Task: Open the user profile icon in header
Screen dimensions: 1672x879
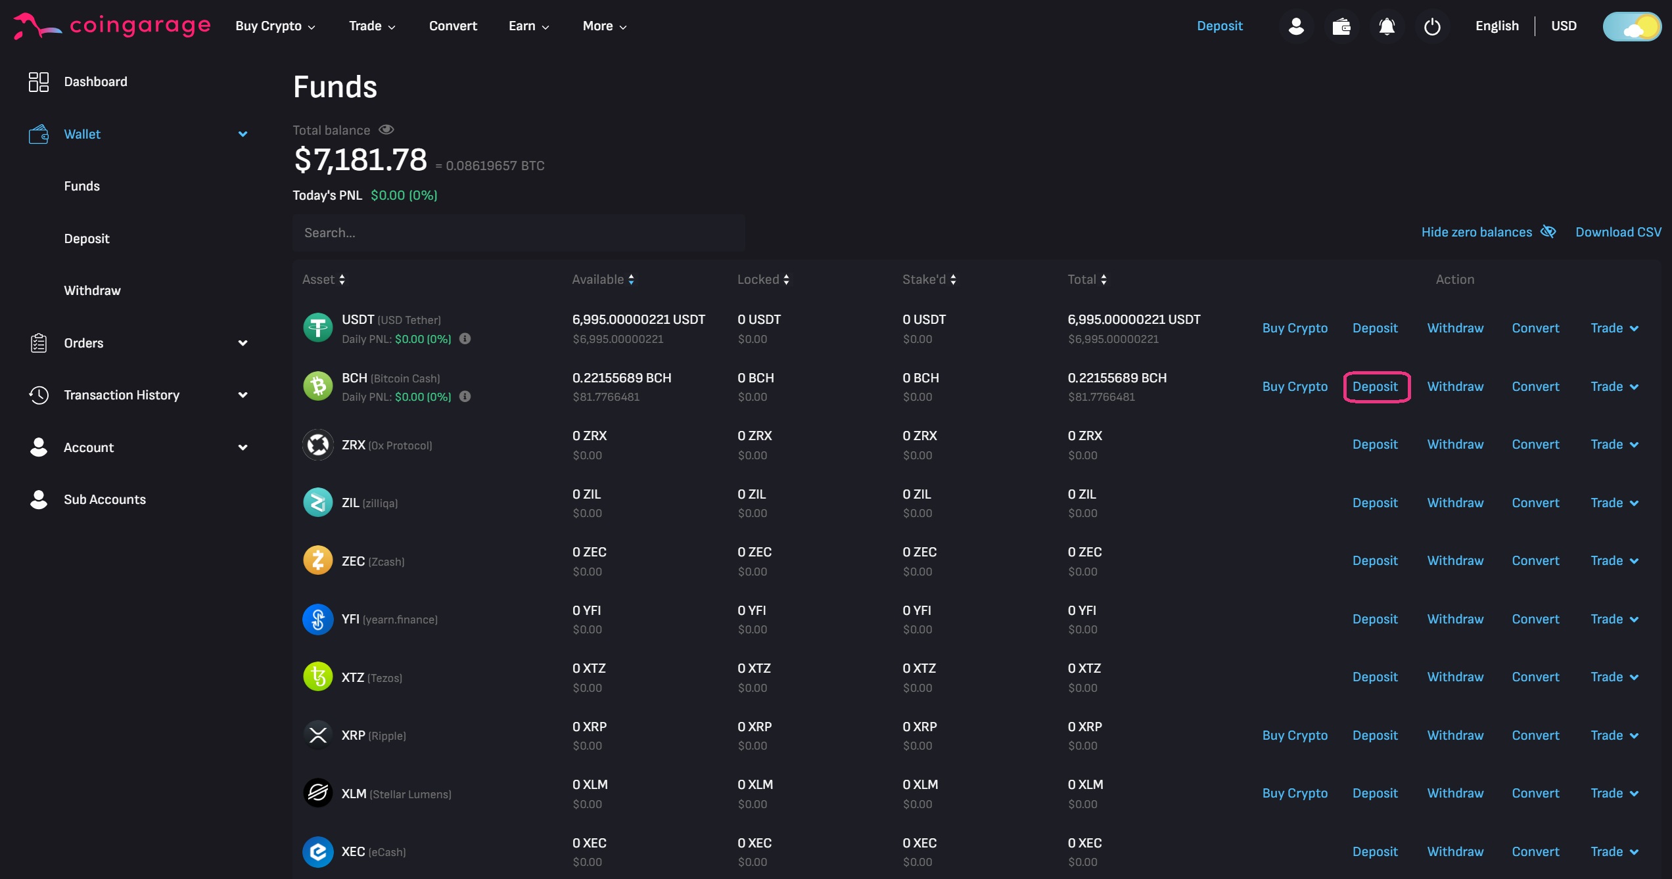Action: coord(1296,26)
